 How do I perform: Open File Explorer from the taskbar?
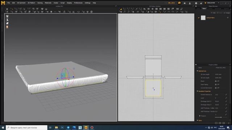57,127
